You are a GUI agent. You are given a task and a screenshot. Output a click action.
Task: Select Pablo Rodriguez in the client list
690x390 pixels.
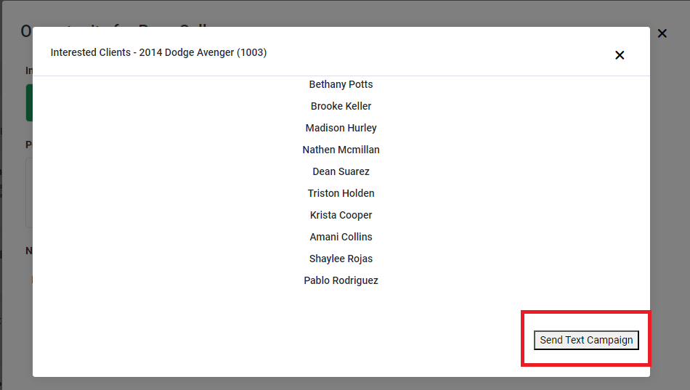pos(341,280)
